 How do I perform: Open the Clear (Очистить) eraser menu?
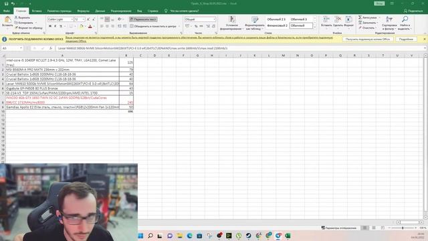(367, 27)
